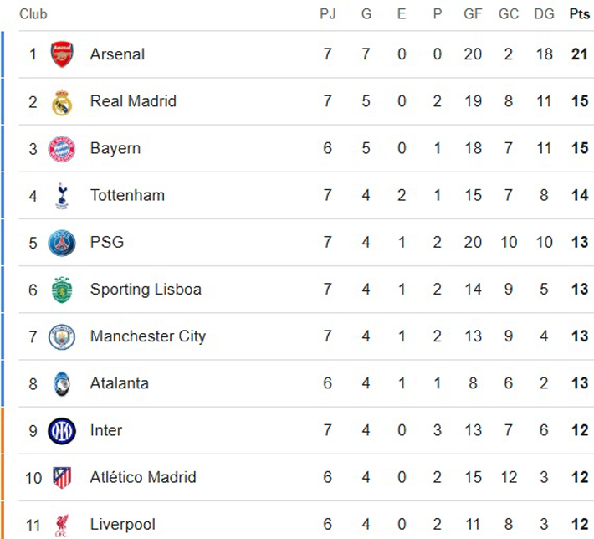Click the Club column header
Viewport: 594px width, 539px height.
pos(33,14)
